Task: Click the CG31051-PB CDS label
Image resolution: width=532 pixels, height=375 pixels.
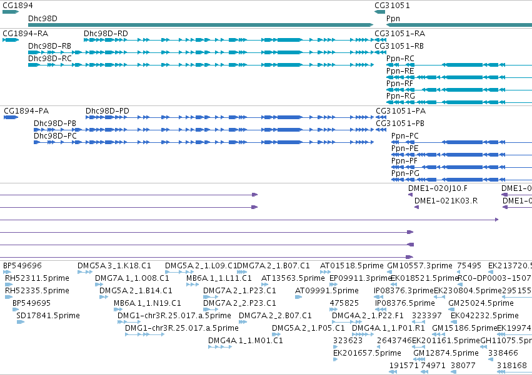Action: pyautogui.click(x=400, y=124)
